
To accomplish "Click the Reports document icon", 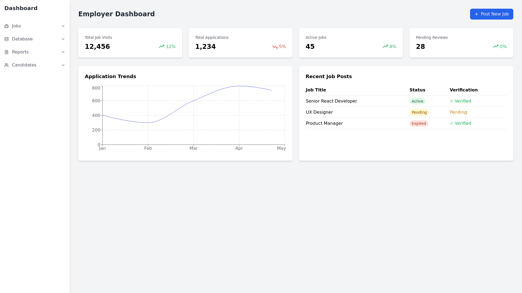I will pyautogui.click(x=7, y=52).
